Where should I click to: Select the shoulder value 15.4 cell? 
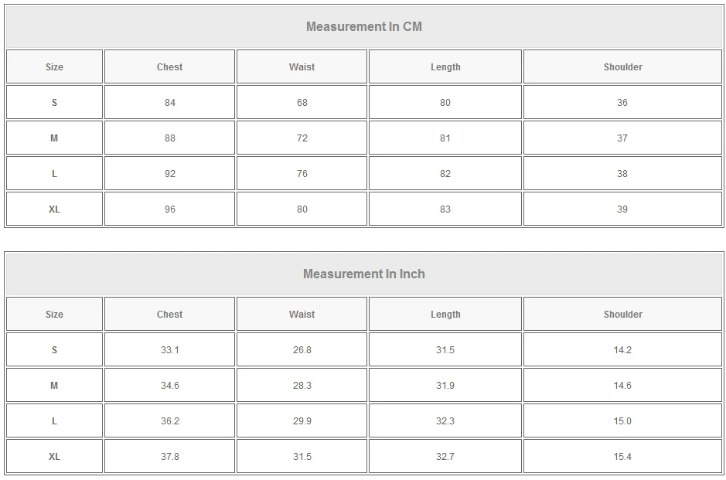622,457
